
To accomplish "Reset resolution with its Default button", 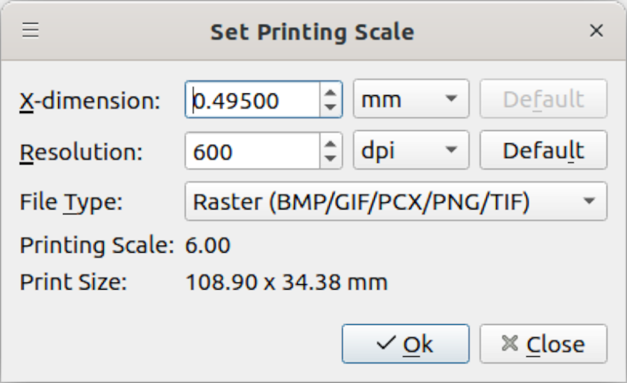I will 543,151.
